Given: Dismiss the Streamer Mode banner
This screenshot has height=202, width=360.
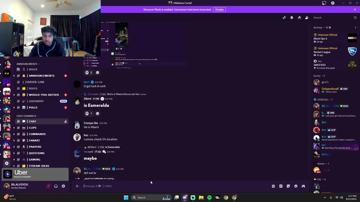Looking at the screenshot, I should (x=355, y=10).
